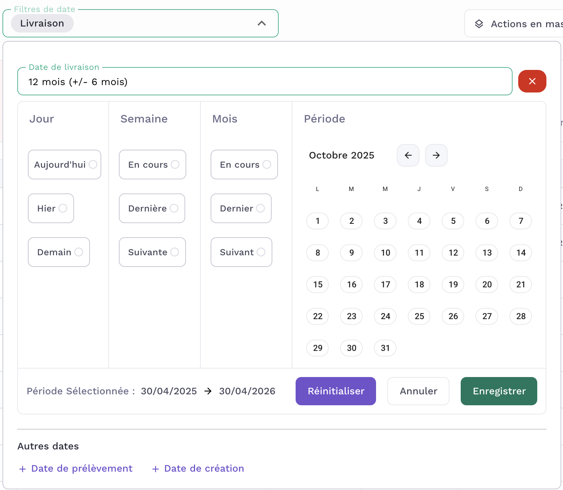Click the Actions en masse layers icon

point(479,24)
